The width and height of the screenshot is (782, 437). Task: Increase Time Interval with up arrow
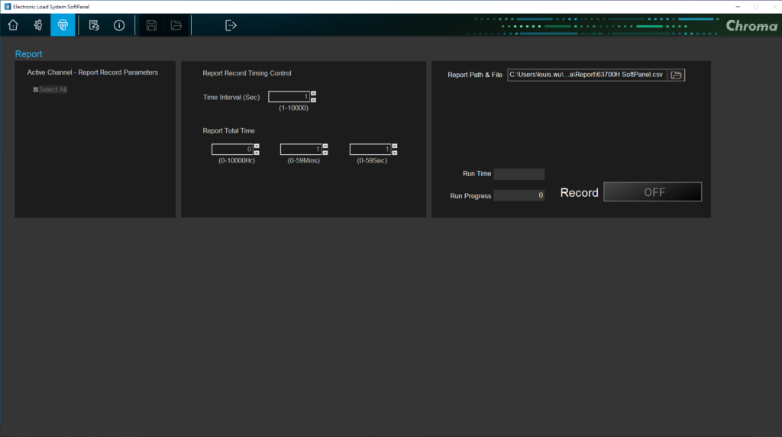(314, 94)
